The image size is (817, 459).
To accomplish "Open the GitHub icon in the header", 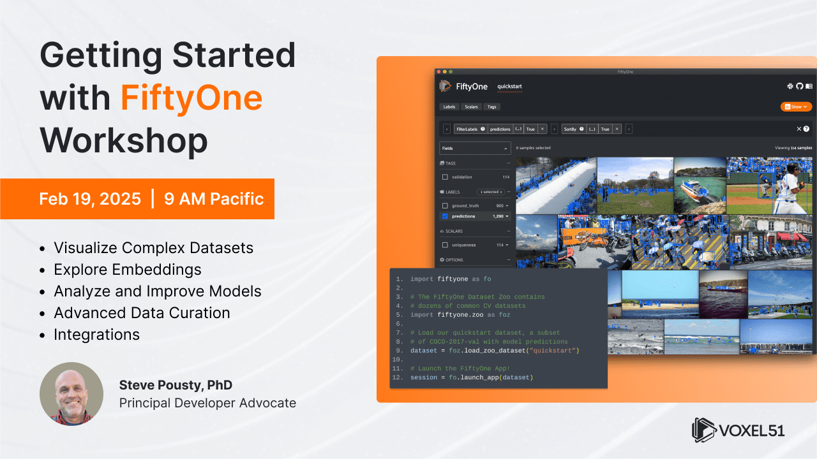I will [799, 86].
